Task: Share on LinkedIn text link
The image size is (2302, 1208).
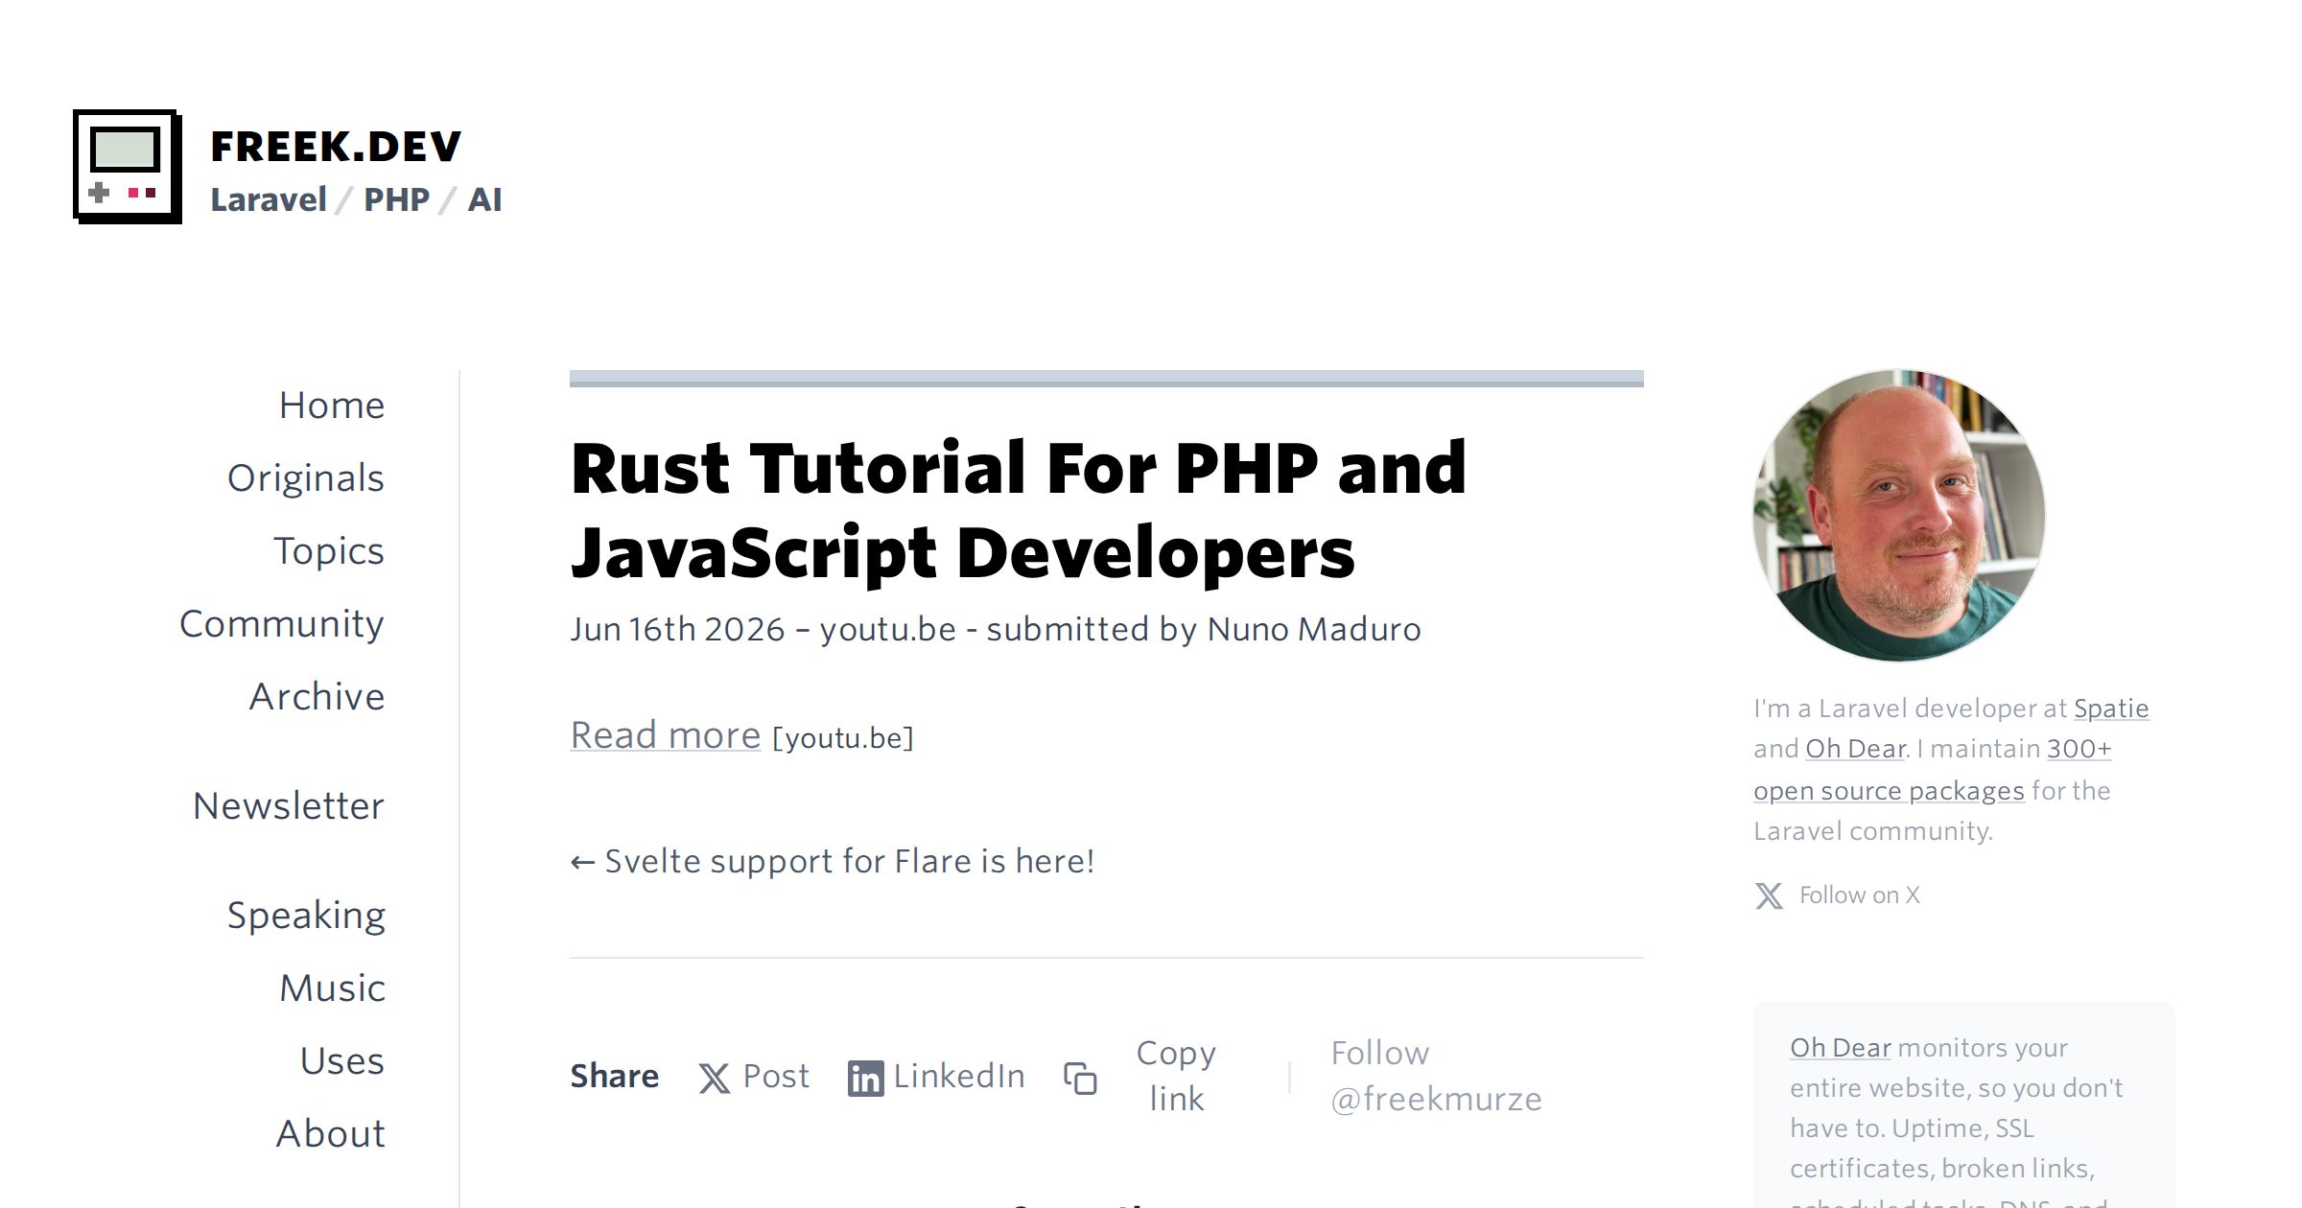Action: (959, 1077)
